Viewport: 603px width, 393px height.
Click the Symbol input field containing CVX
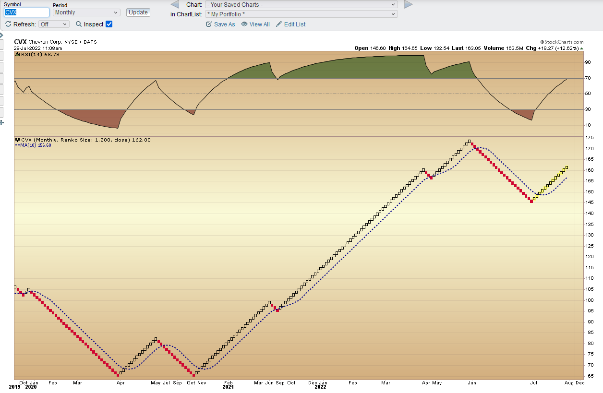(26, 12)
